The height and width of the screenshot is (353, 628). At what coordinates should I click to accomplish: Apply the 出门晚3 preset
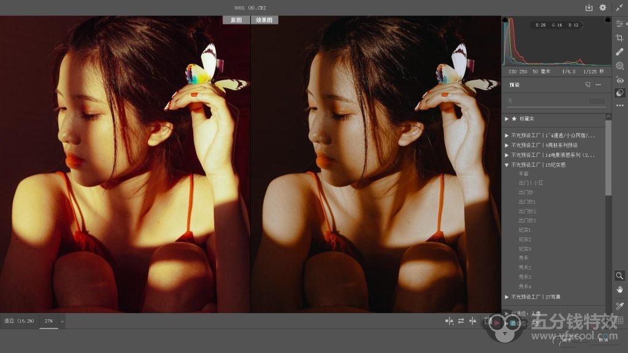coord(527,221)
